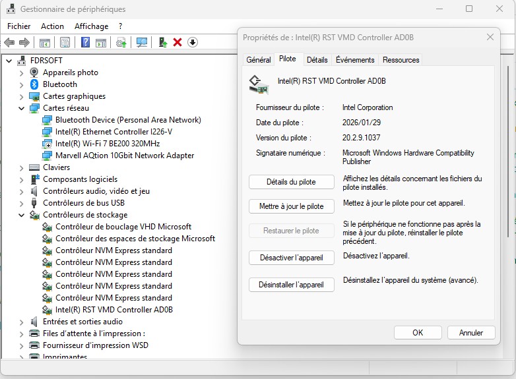Image resolution: width=516 pixels, height=379 pixels.
Task: Collapse the Contrôleurs de stockage node
Action: coord(22,215)
